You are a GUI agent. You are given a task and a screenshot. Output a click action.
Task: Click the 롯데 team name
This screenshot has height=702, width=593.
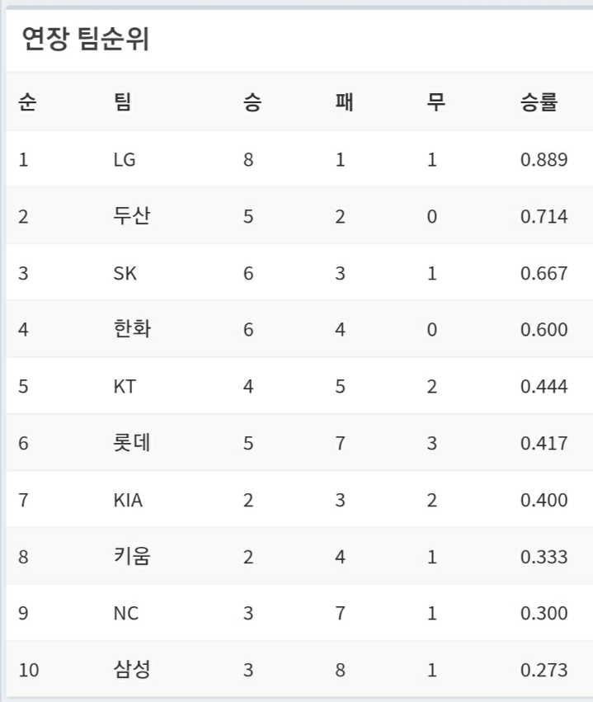click(x=132, y=443)
